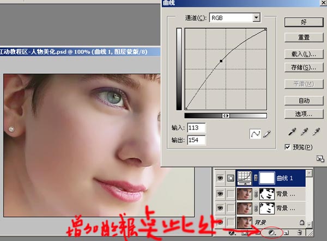Click the 选项... button
This screenshot has height=241, width=327.
[x=304, y=114]
